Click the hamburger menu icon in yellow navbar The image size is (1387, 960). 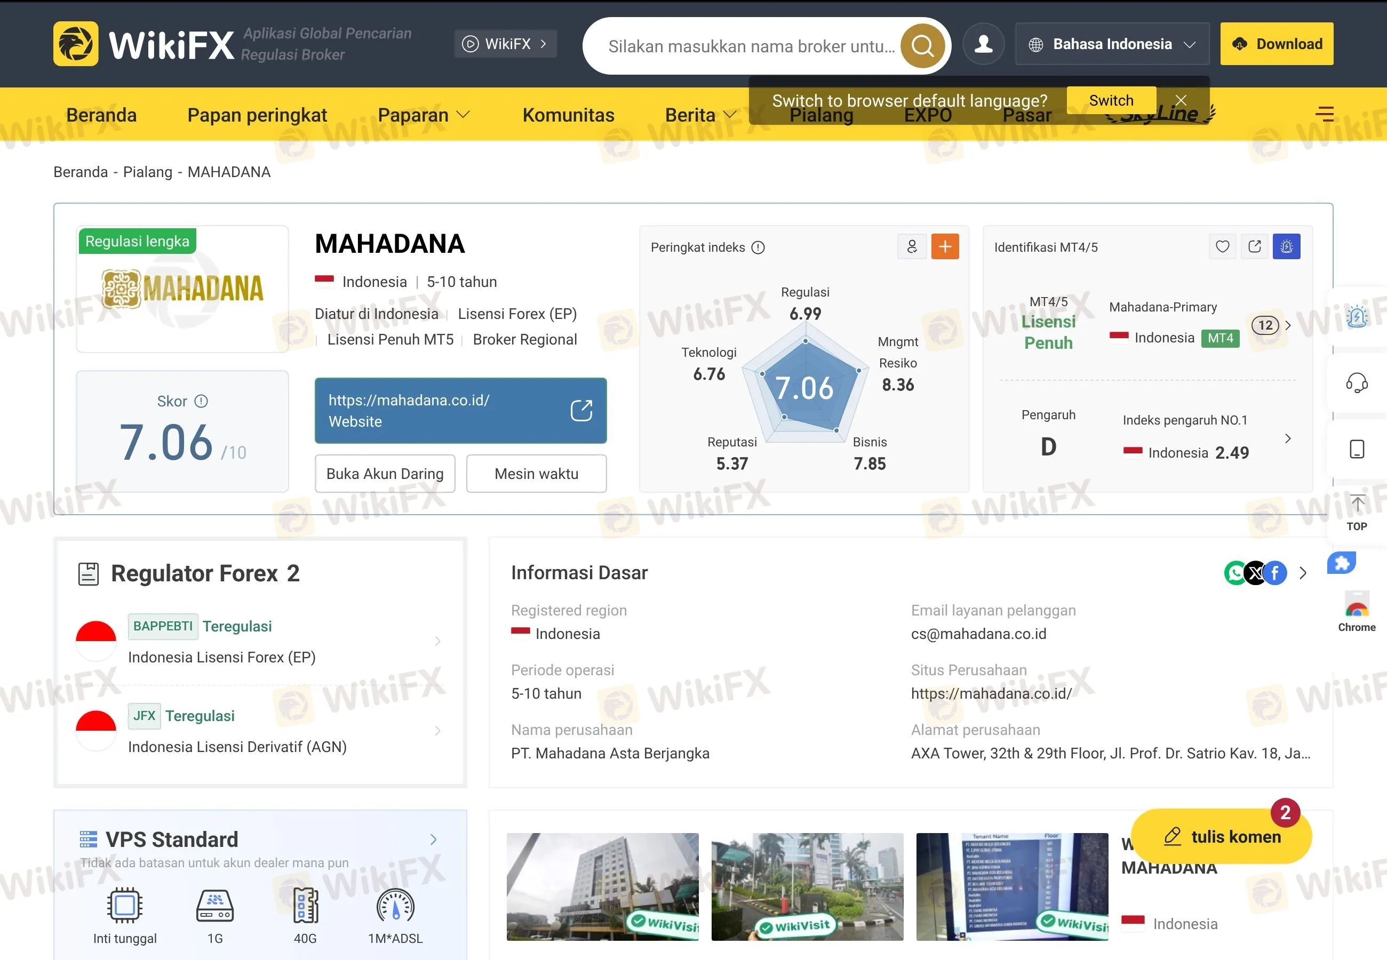pos(1325,114)
